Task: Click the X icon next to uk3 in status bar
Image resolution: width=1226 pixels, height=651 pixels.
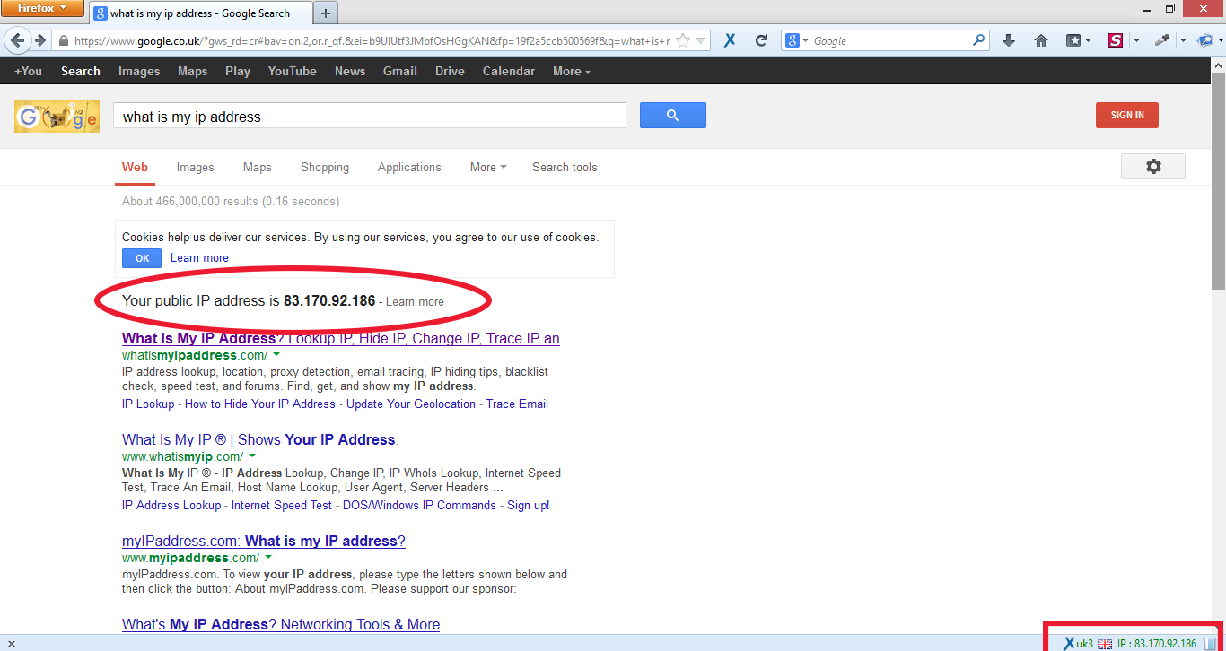Action: (1068, 643)
